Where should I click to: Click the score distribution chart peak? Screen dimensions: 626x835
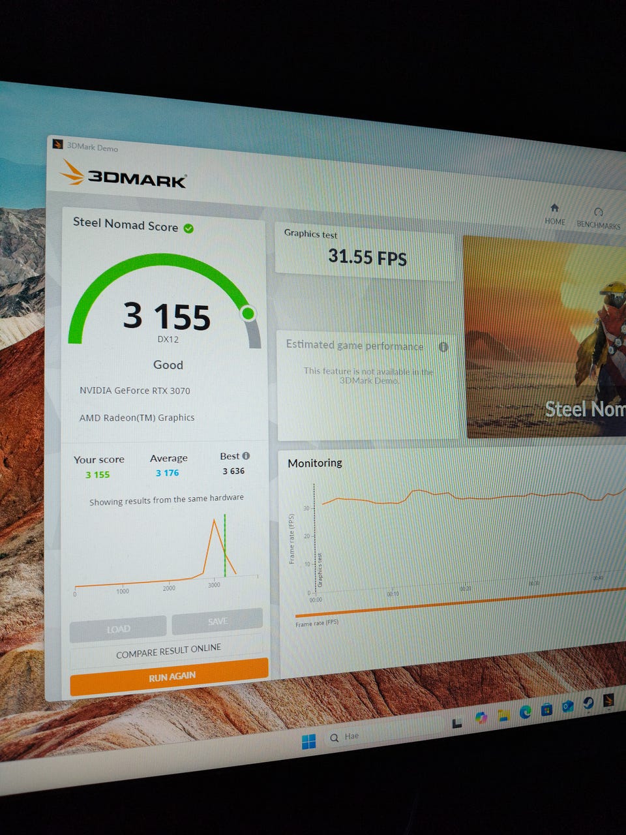coord(214,520)
